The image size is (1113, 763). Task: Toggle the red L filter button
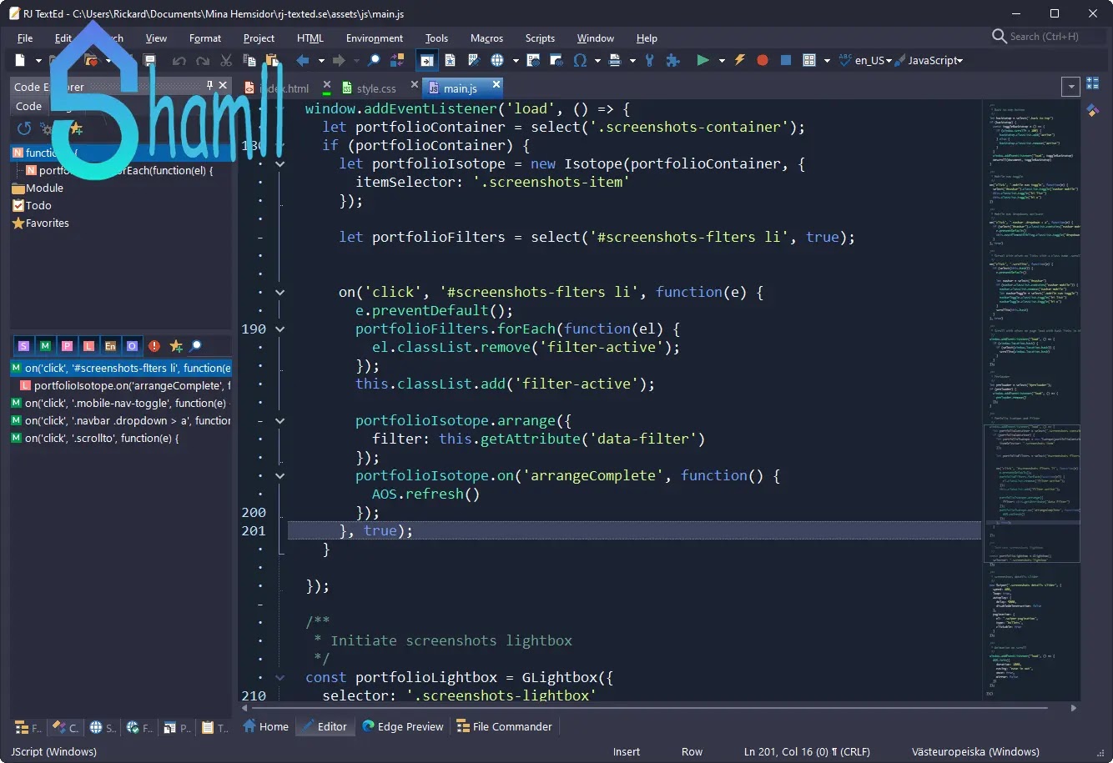click(x=88, y=346)
